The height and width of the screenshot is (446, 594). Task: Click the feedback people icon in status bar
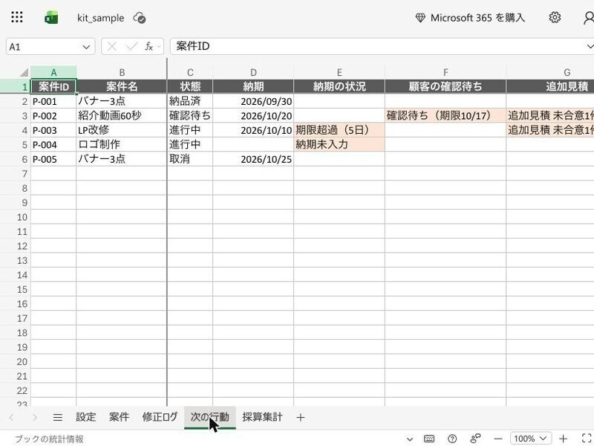tap(475, 439)
